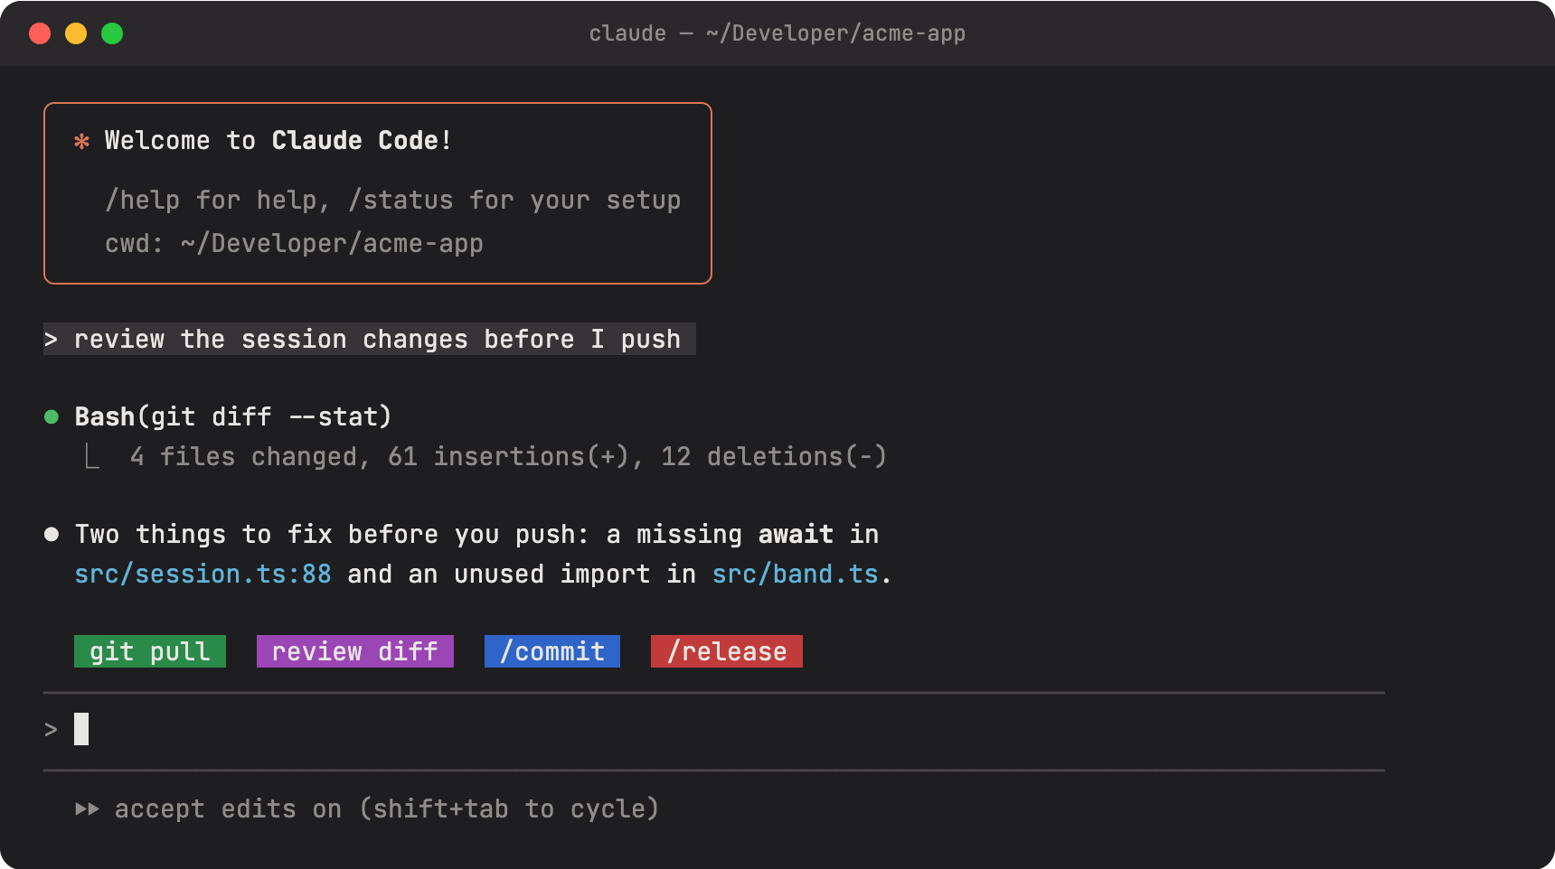
Task: Click the green status dot beside Bash
Action: [52, 416]
